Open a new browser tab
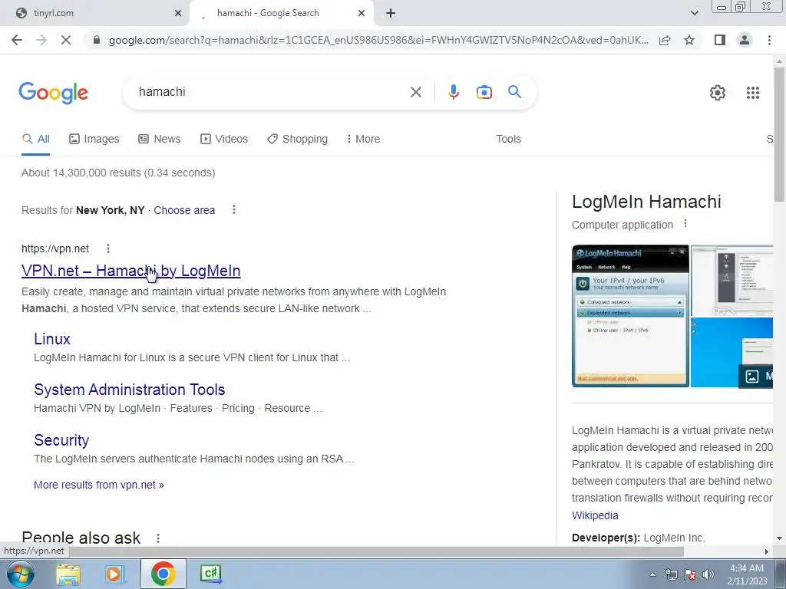This screenshot has height=589, width=786. pyautogui.click(x=391, y=14)
